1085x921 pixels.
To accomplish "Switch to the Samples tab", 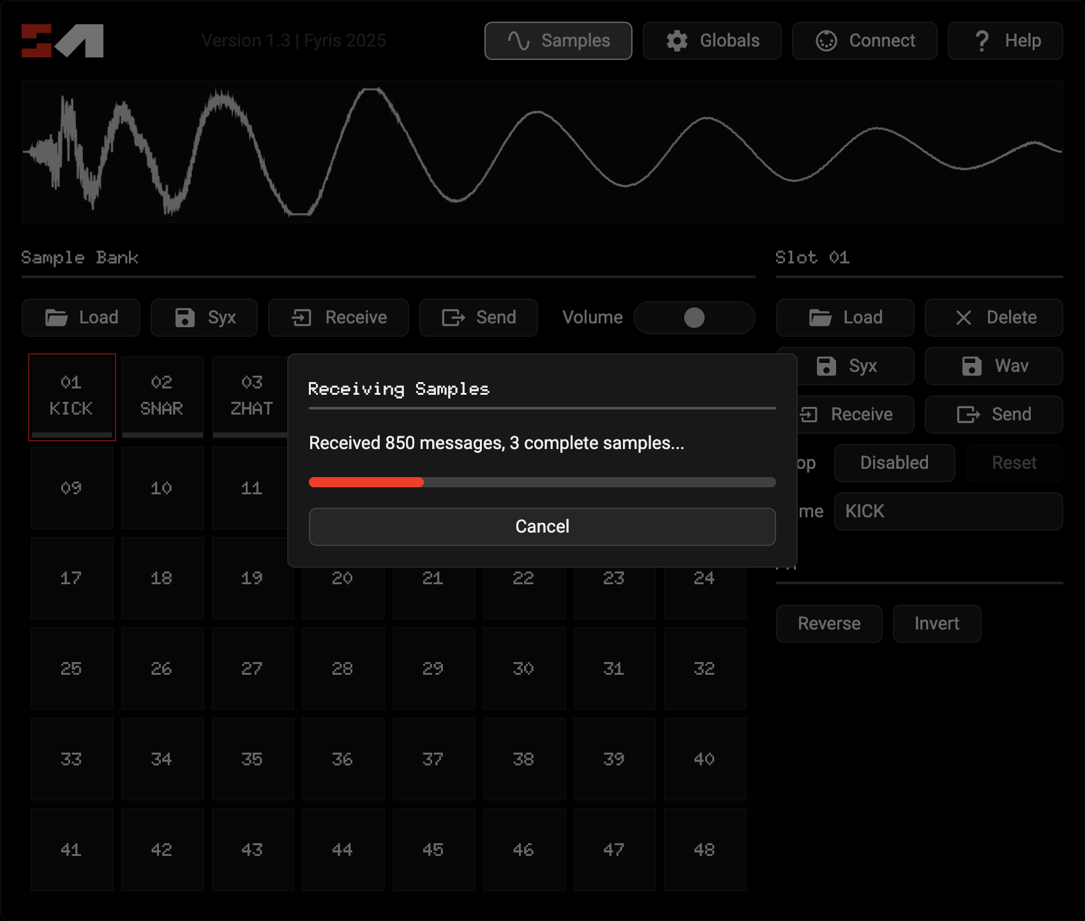I will (558, 41).
